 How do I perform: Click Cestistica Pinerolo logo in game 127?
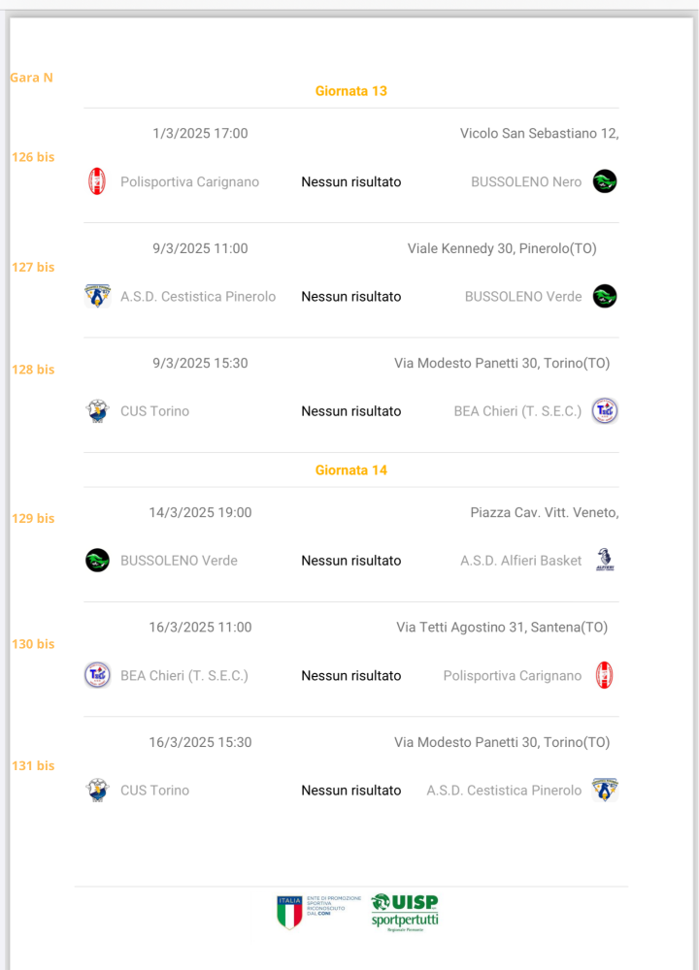(x=97, y=296)
